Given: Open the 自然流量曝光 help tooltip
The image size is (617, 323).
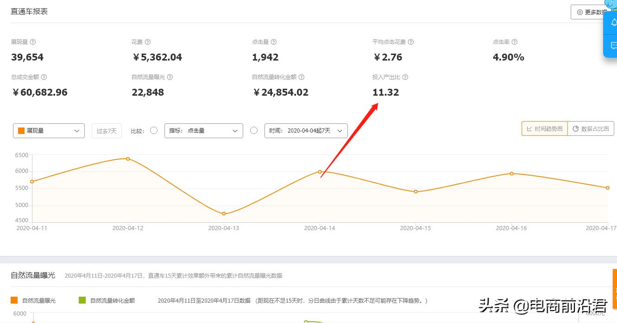Looking at the screenshot, I should click(170, 77).
